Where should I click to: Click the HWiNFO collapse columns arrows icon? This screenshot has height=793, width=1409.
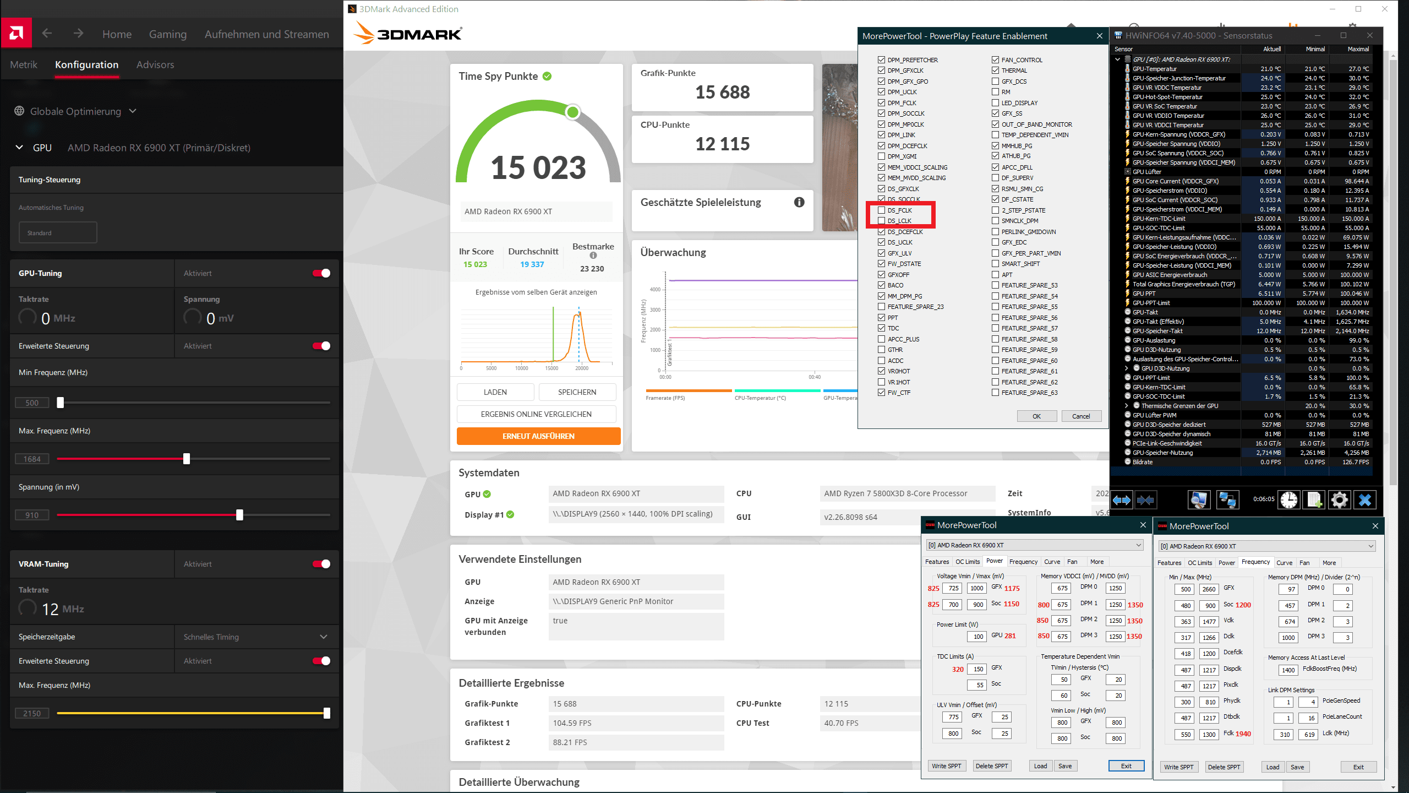click(1146, 499)
